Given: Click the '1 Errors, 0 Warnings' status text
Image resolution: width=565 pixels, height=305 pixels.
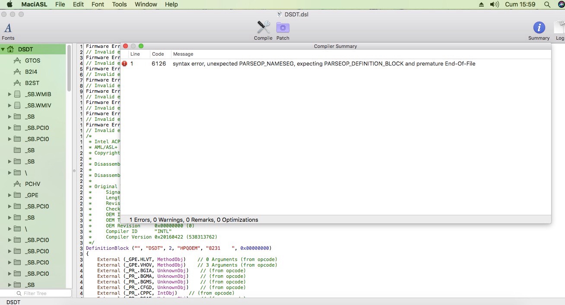Looking at the screenshot, I should [194, 220].
